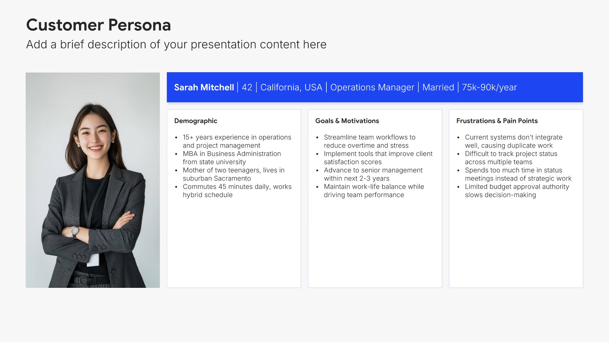The image size is (609, 342).
Task: Click the Customer Persona title
Action: coord(98,25)
